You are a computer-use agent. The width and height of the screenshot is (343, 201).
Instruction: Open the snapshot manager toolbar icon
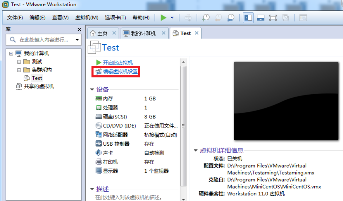pos(230,18)
